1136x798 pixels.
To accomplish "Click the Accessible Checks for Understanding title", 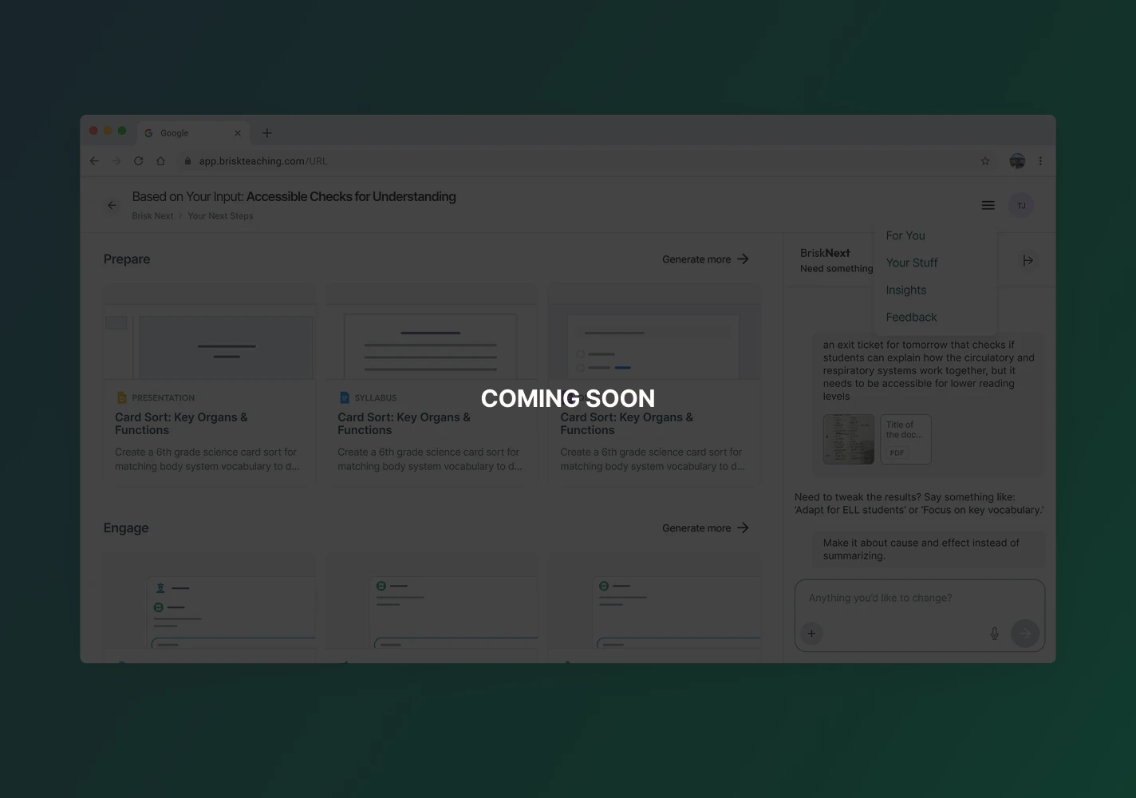I will pos(351,196).
